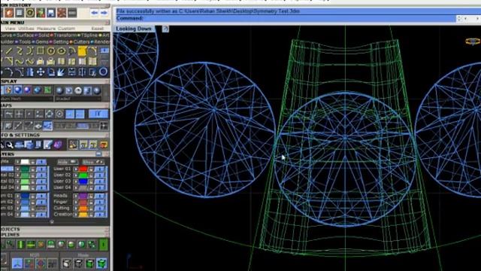This screenshot has height=271, width=481.
Task: Toggle the lock on Finger layer
Action: [x=91, y=202]
